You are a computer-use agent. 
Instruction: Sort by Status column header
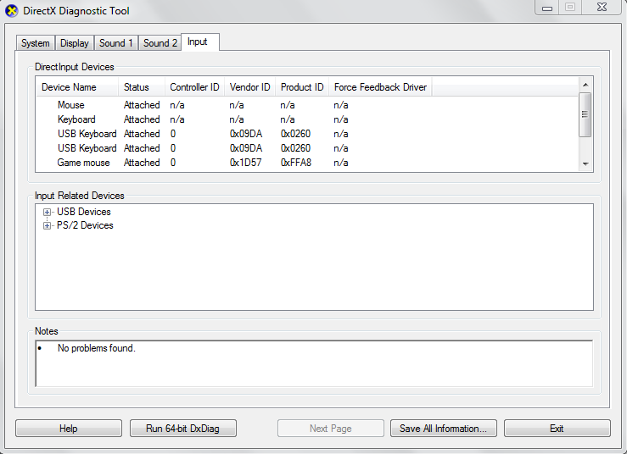point(142,87)
